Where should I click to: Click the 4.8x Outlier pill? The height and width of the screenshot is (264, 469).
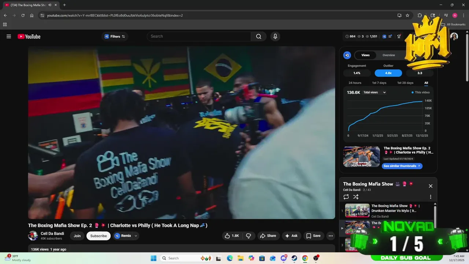388,73
